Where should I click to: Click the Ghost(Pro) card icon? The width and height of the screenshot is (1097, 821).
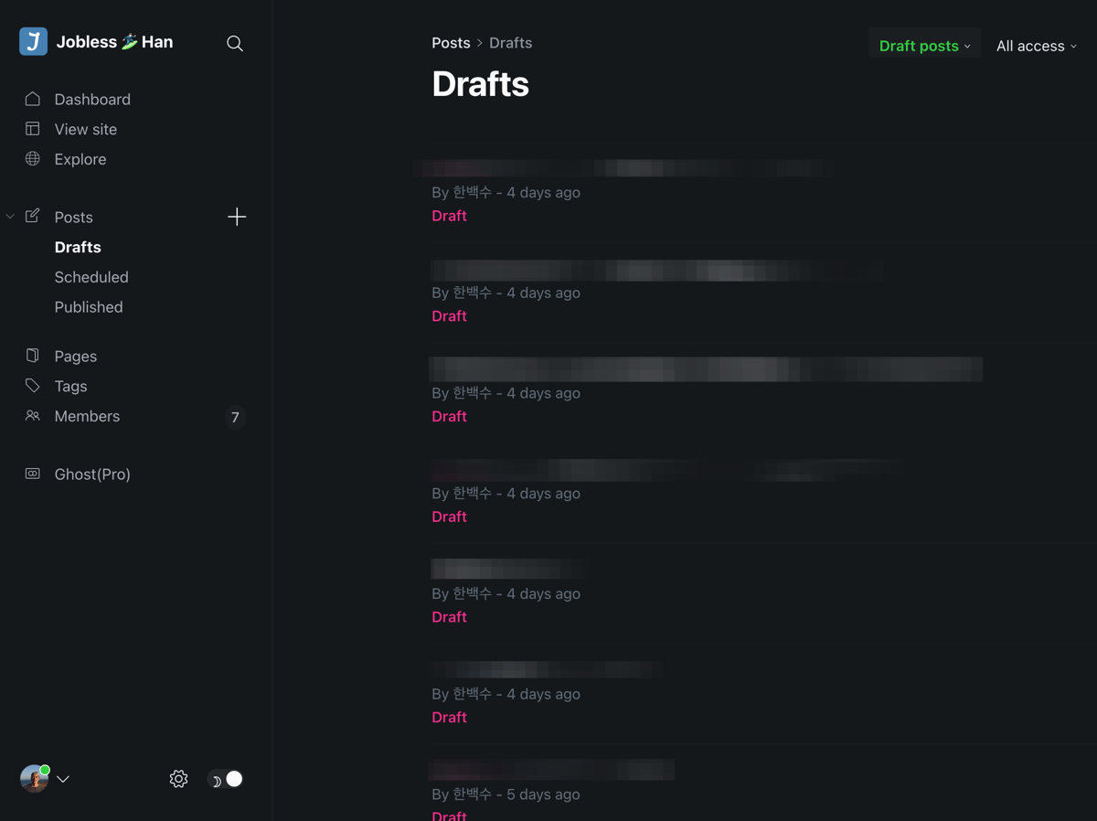click(x=33, y=474)
